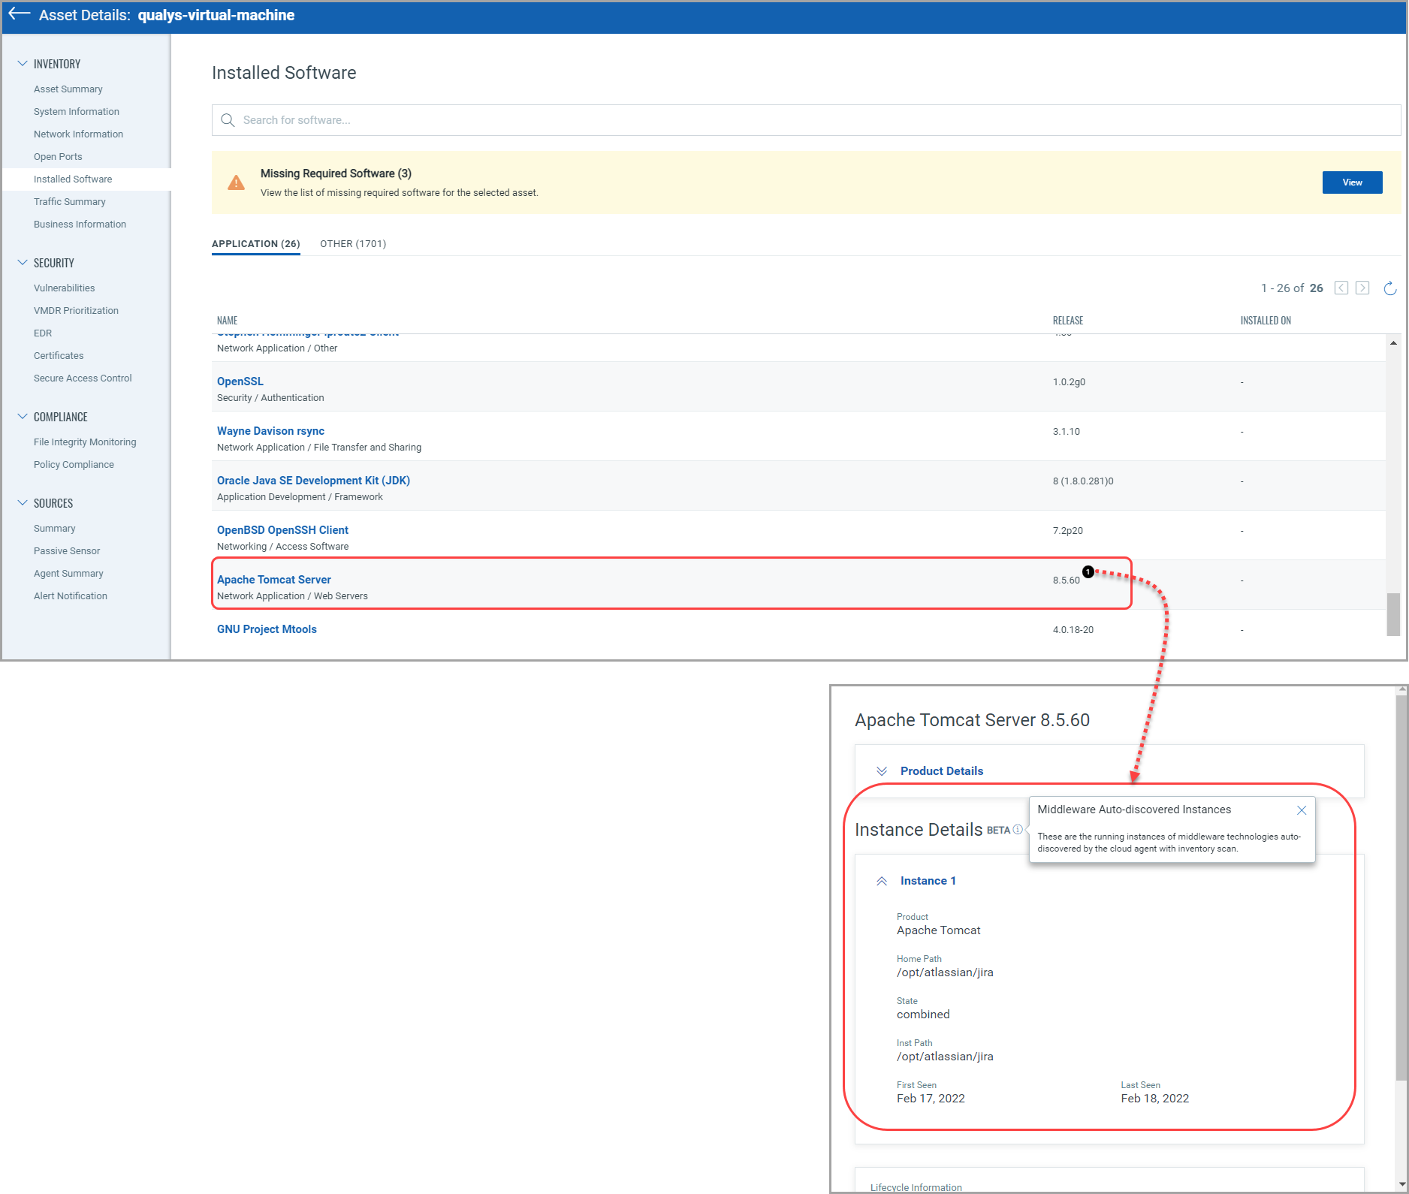Go to next page of software list
Image resolution: width=1409 pixels, height=1194 pixels.
coord(1362,288)
